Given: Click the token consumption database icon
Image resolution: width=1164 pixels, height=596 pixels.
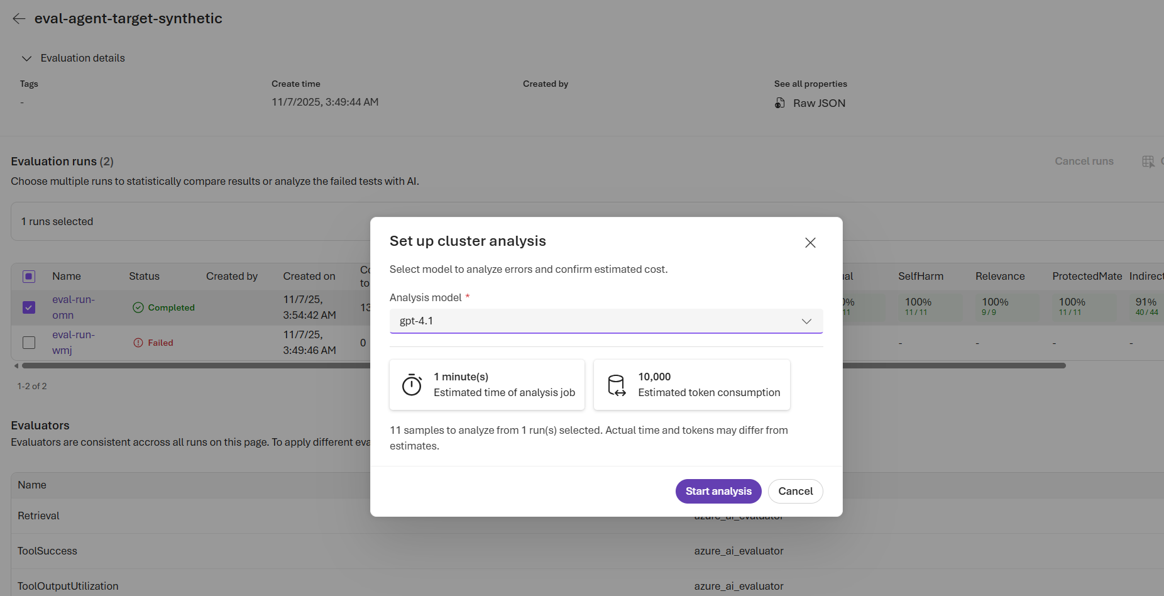Looking at the screenshot, I should click(x=617, y=384).
